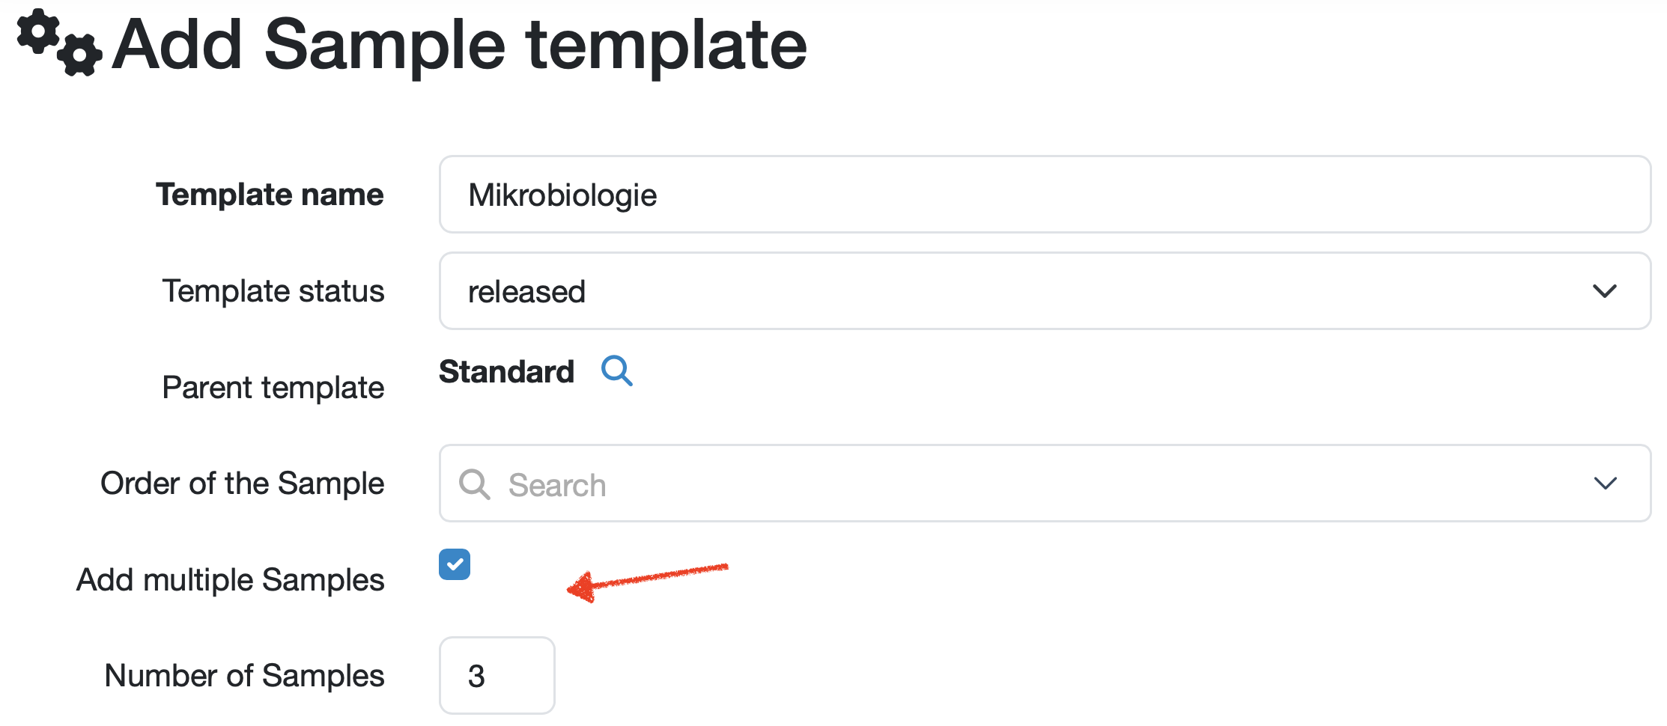
Task: Click the Add multiple Samples label text
Action: click(231, 580)
